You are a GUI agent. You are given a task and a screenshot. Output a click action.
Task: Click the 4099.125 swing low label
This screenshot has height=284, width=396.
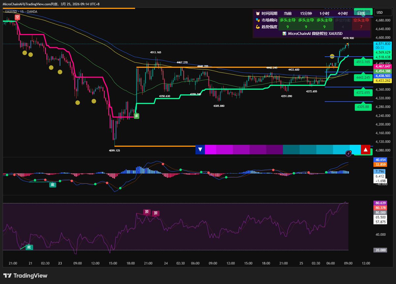pyautogui.click(x=115, y=150)
